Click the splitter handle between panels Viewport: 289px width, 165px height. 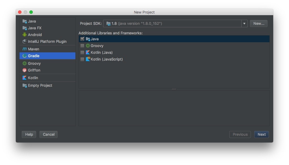(x=174, y=89)
